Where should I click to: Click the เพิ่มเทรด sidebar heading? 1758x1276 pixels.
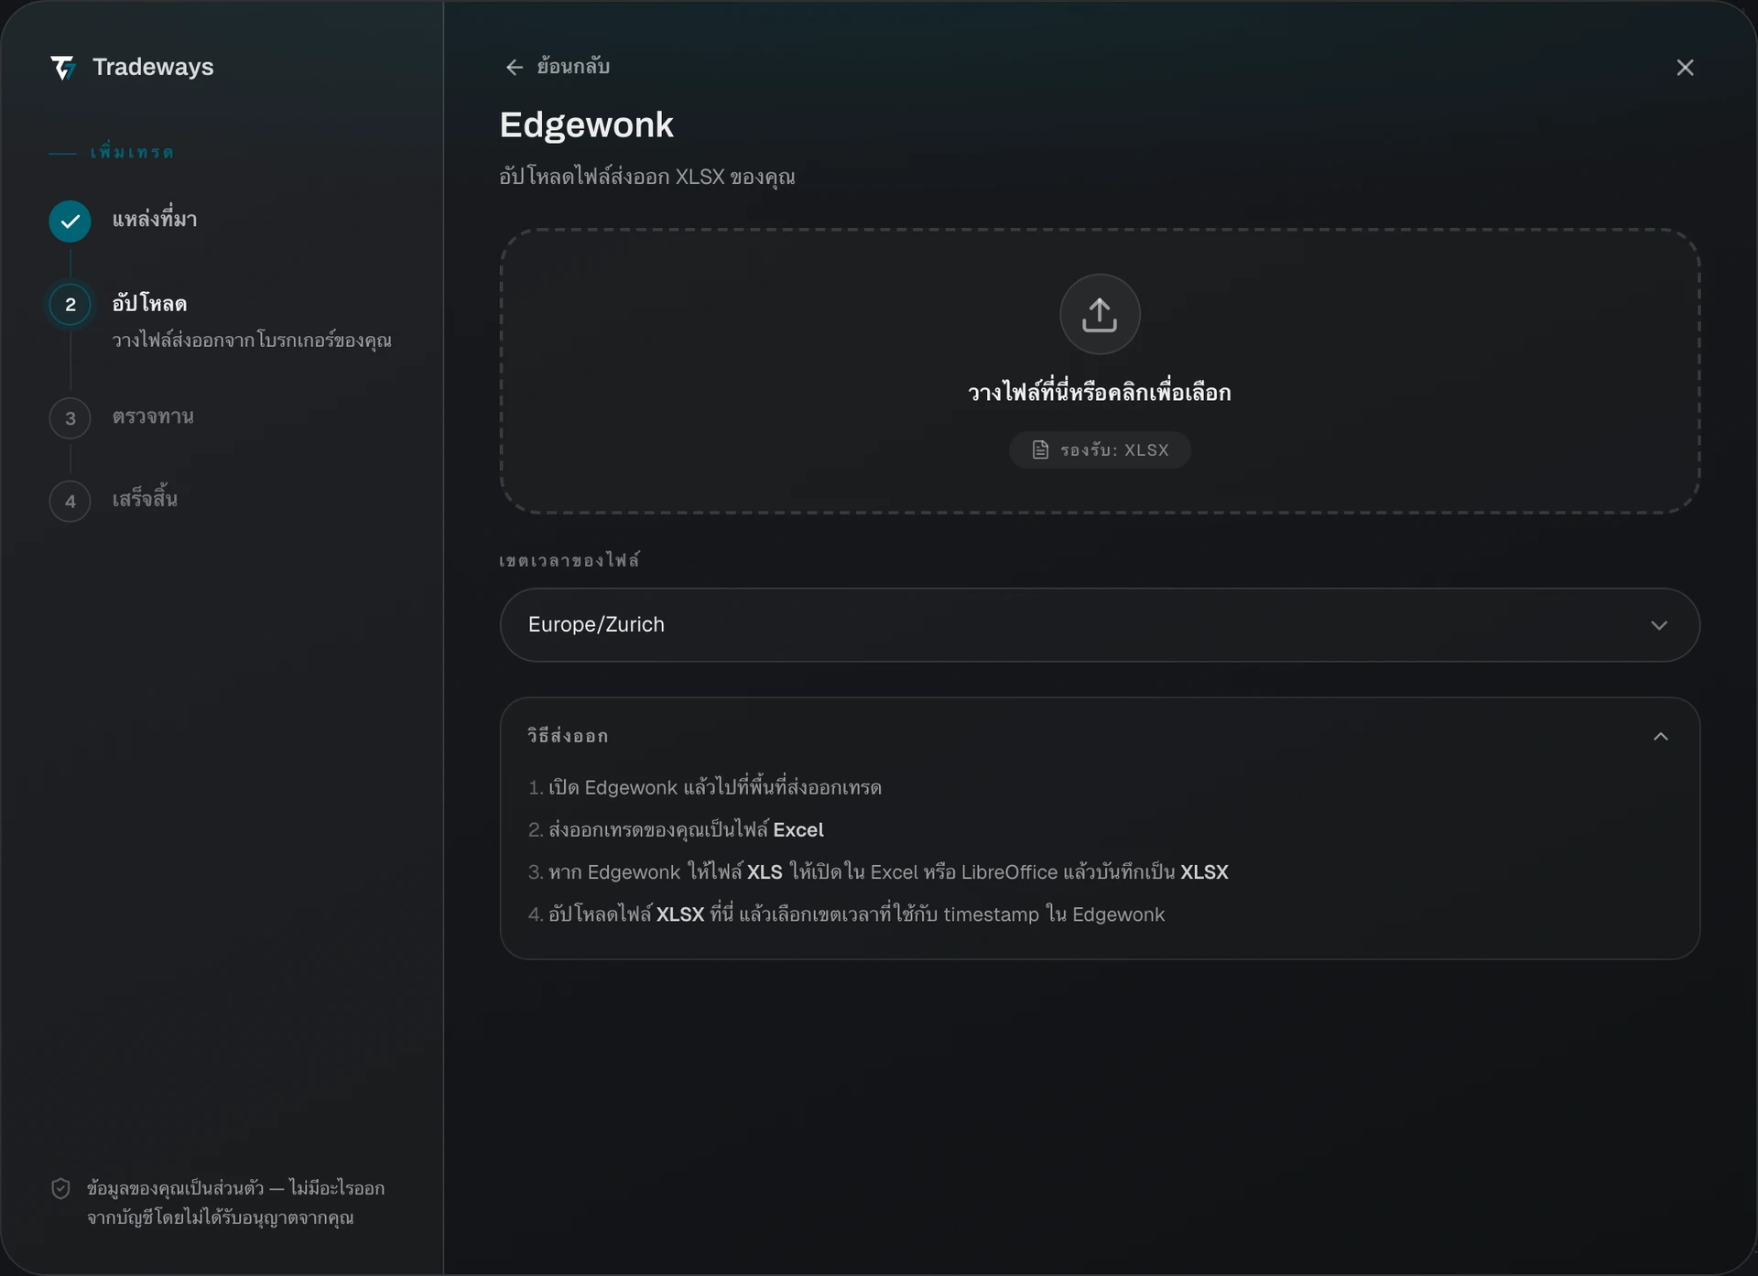pos(132,152)
